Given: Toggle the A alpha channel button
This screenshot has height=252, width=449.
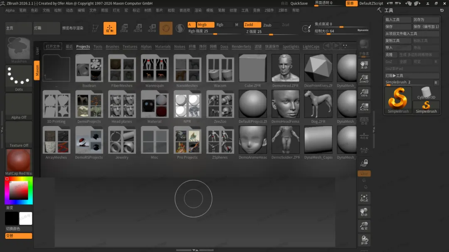Looking at the screenshot, I should (191, 25).
